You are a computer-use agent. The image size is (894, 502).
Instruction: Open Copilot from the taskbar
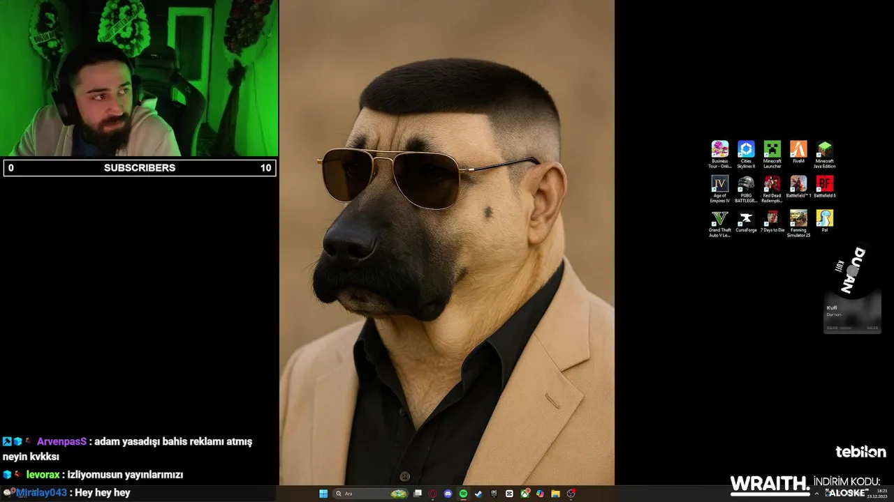[x=540, y=494]
